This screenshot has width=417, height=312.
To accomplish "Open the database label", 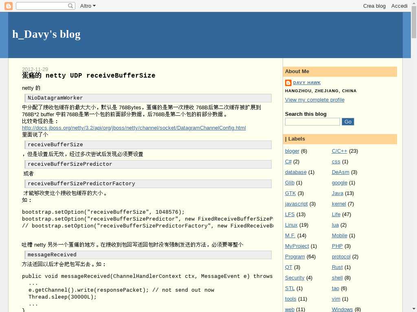I will click(x=296, y=172).
